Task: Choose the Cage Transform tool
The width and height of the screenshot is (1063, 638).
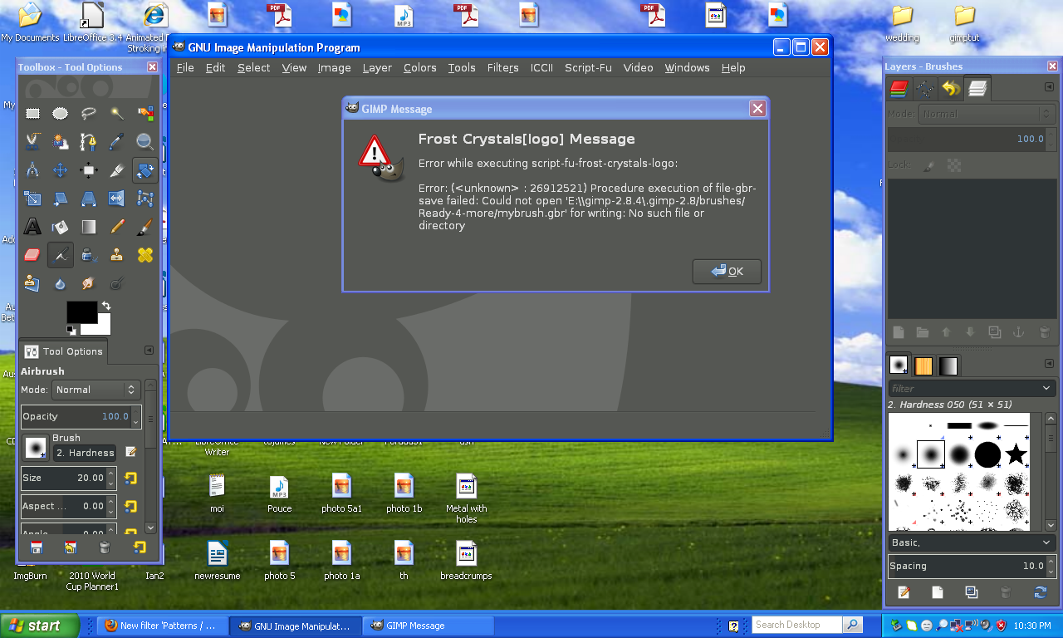Action: click(x=145, y=199)
